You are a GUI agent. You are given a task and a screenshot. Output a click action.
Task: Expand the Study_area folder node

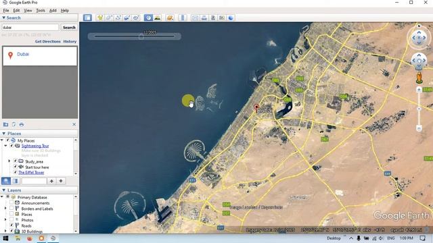coord(9,161)
